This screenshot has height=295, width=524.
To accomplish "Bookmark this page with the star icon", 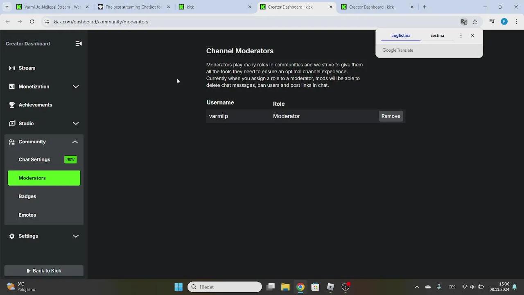I will 475,22.
